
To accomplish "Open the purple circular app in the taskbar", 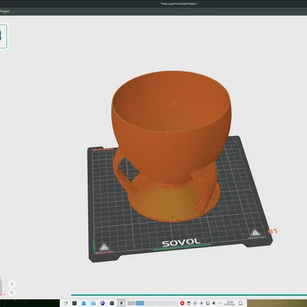I will click(x=102, y=303).
